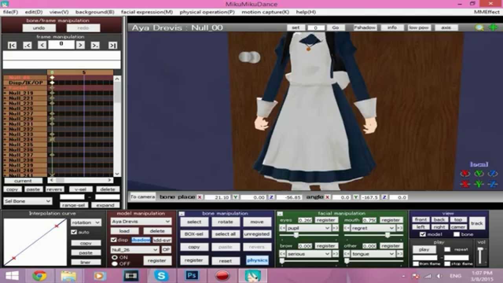503x283 pixels.
Task: Click the eyes morph slider handle
Action: (296, 235)
